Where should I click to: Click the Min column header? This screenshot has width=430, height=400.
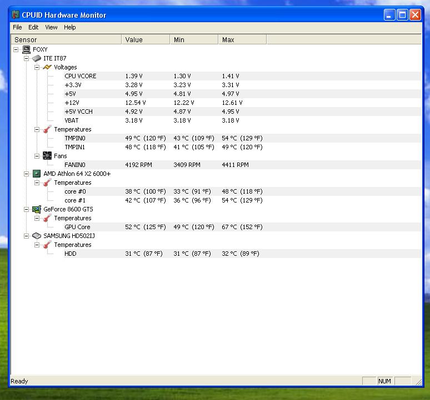[194, 39]
